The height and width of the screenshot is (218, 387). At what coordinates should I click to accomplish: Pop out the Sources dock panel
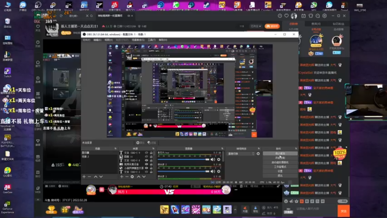pos(153,149)
